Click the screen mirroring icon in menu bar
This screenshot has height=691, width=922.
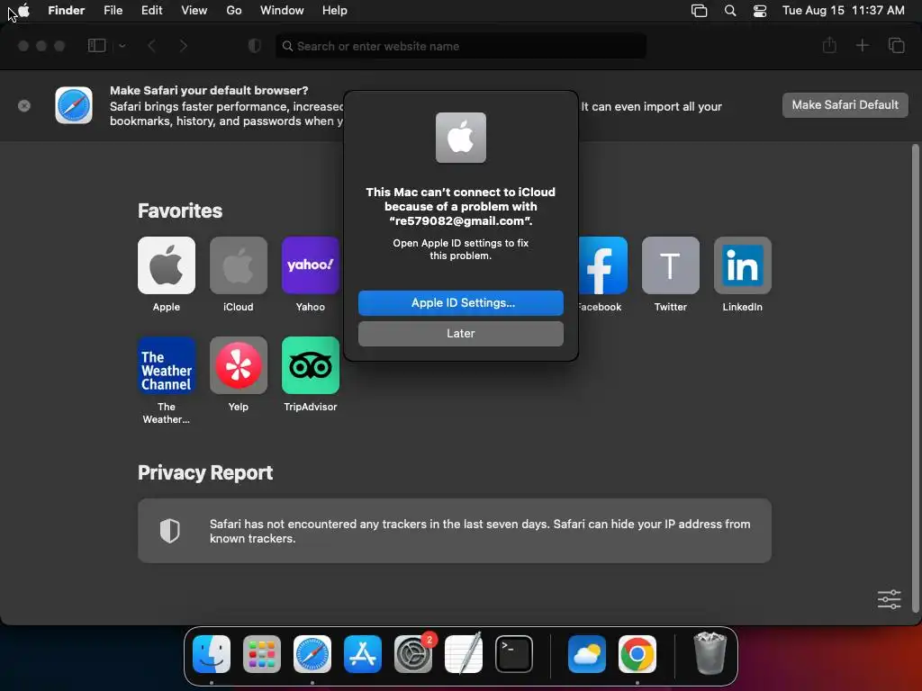[699, 11]
